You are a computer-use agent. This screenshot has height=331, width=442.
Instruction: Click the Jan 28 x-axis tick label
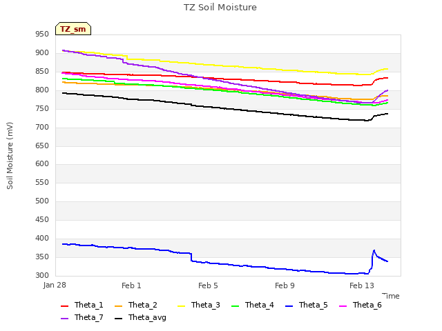click(x=55, y=285)
